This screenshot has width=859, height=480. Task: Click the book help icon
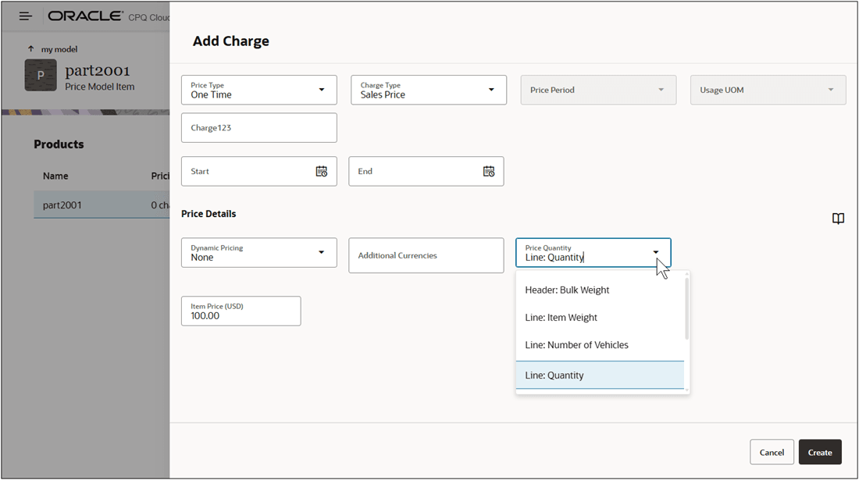(838, 219)
